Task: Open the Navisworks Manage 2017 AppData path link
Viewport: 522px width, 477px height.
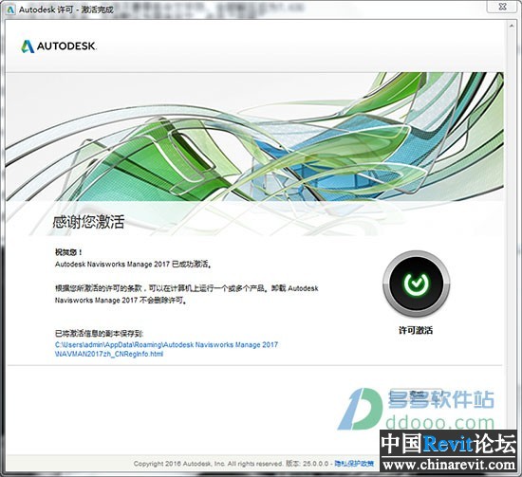Action: 166,344
